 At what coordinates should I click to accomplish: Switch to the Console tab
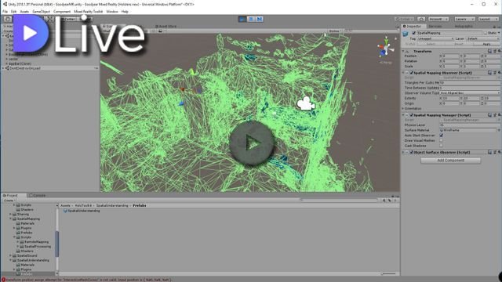38,195
